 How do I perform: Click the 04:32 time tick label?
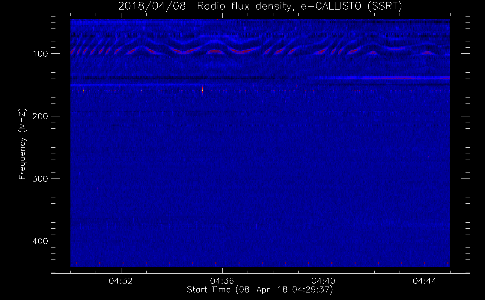[x=121, y=281]
